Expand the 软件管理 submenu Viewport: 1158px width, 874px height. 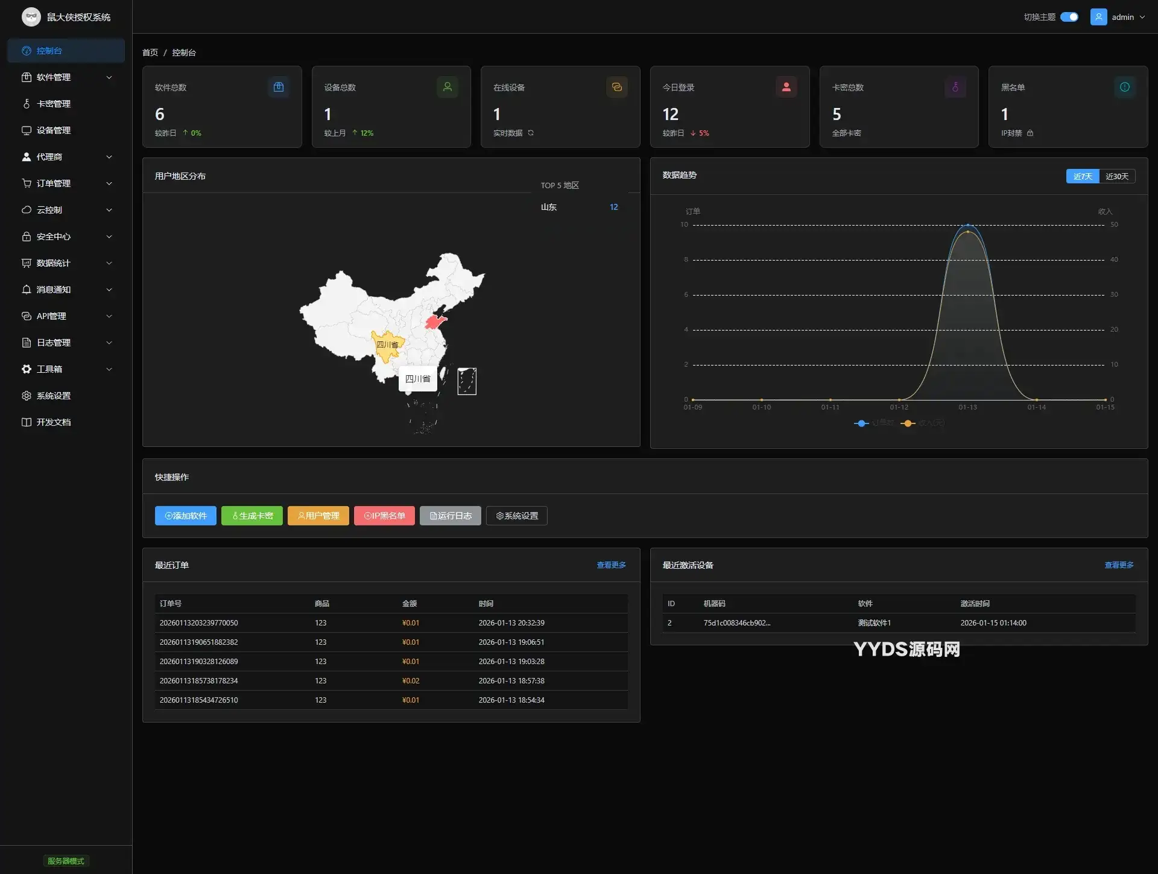coord(66,77)
